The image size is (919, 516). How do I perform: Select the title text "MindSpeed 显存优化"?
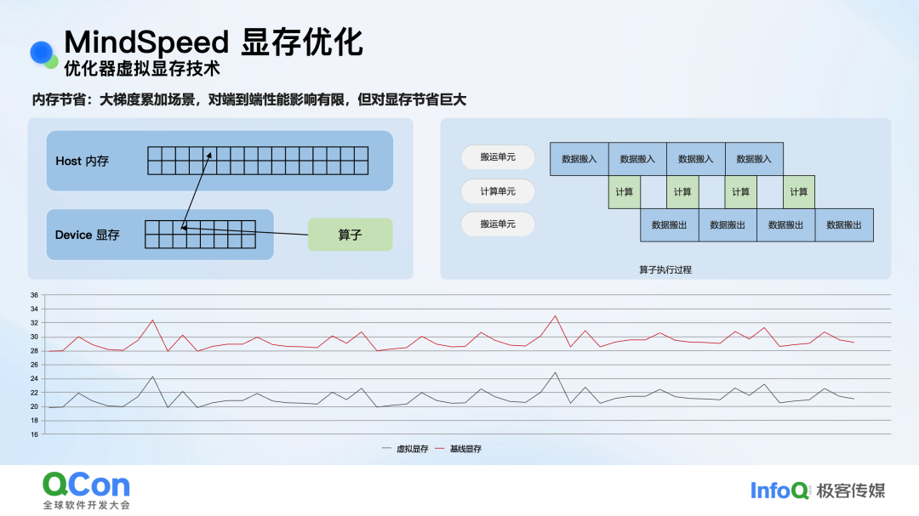(214, 43)
